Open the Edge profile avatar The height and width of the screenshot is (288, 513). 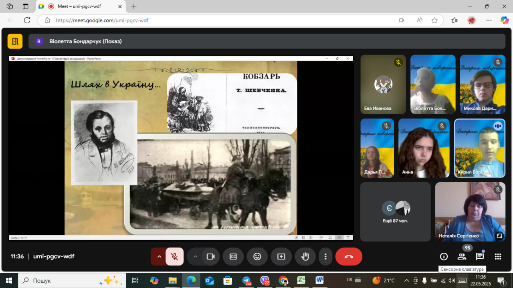(x=471, y=20)
